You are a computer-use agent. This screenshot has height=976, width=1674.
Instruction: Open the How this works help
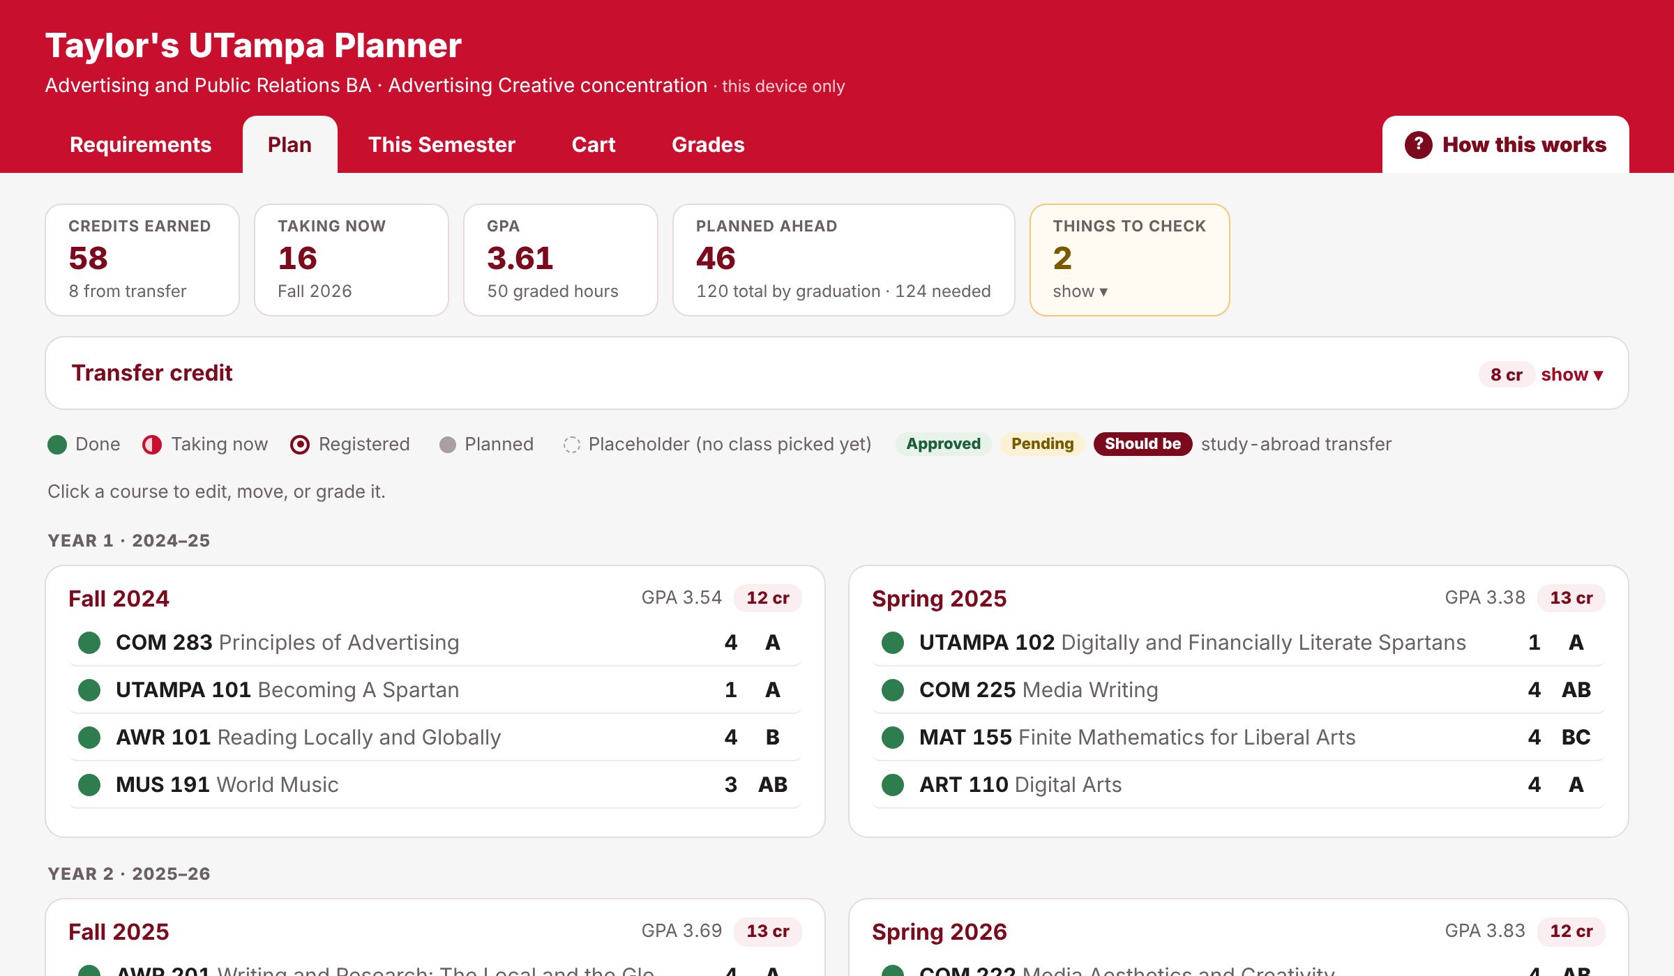[x=1506, y=145]
